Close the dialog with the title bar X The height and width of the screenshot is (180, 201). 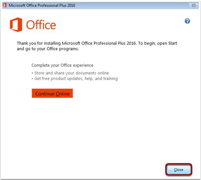click(193, 6)
